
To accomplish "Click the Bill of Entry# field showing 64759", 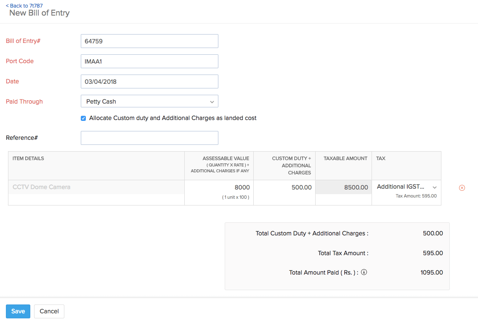I will click(149, 41).
